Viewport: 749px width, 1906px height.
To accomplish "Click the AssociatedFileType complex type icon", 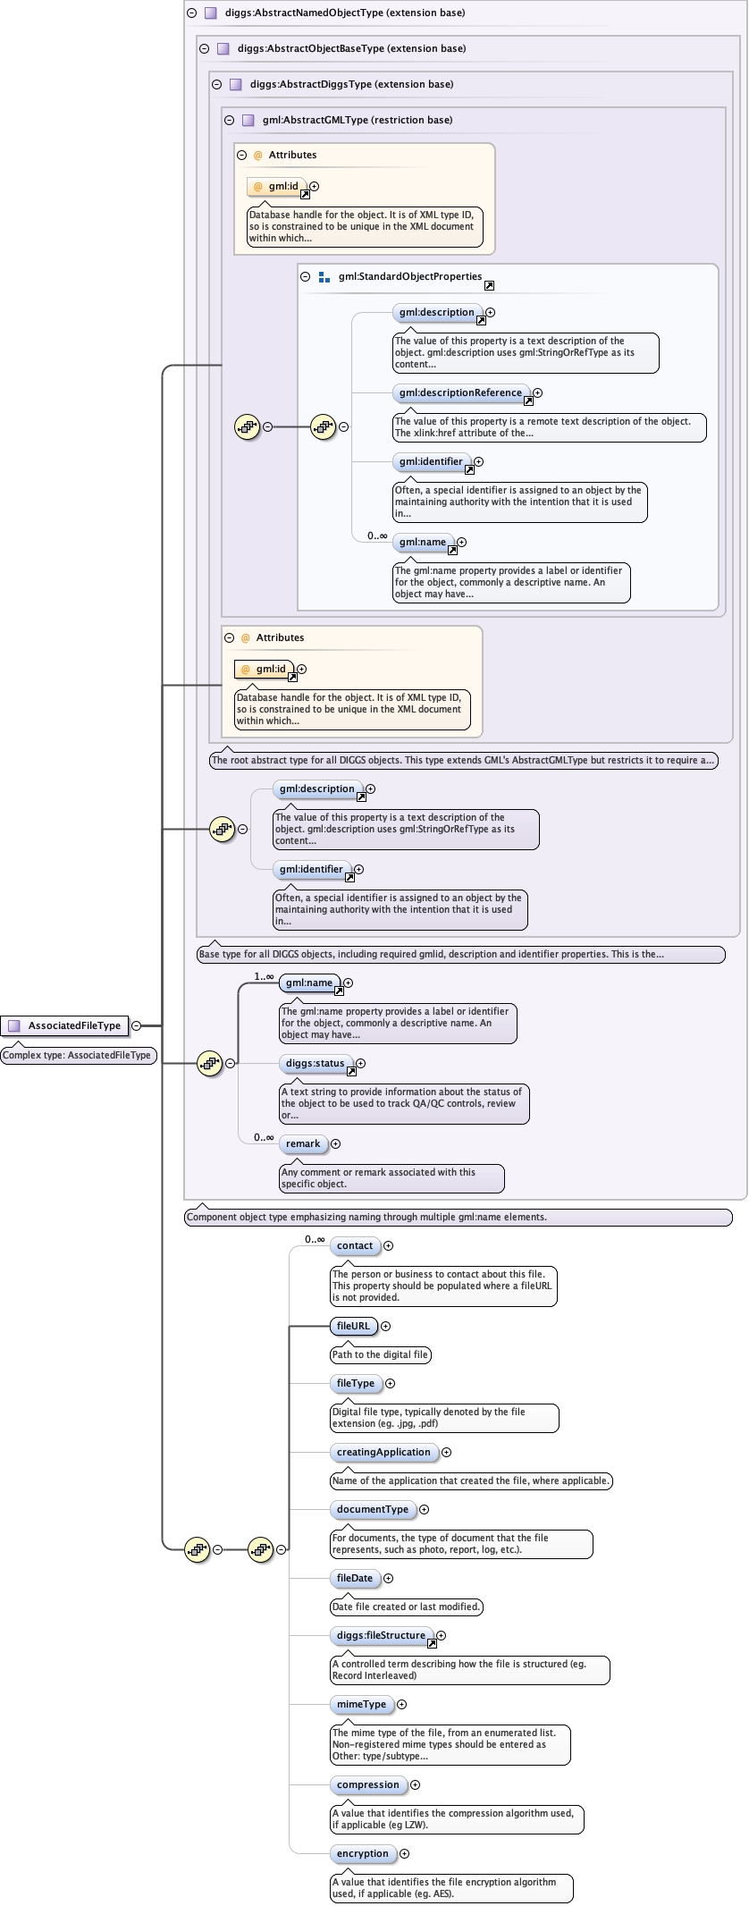I will 13,1025.
